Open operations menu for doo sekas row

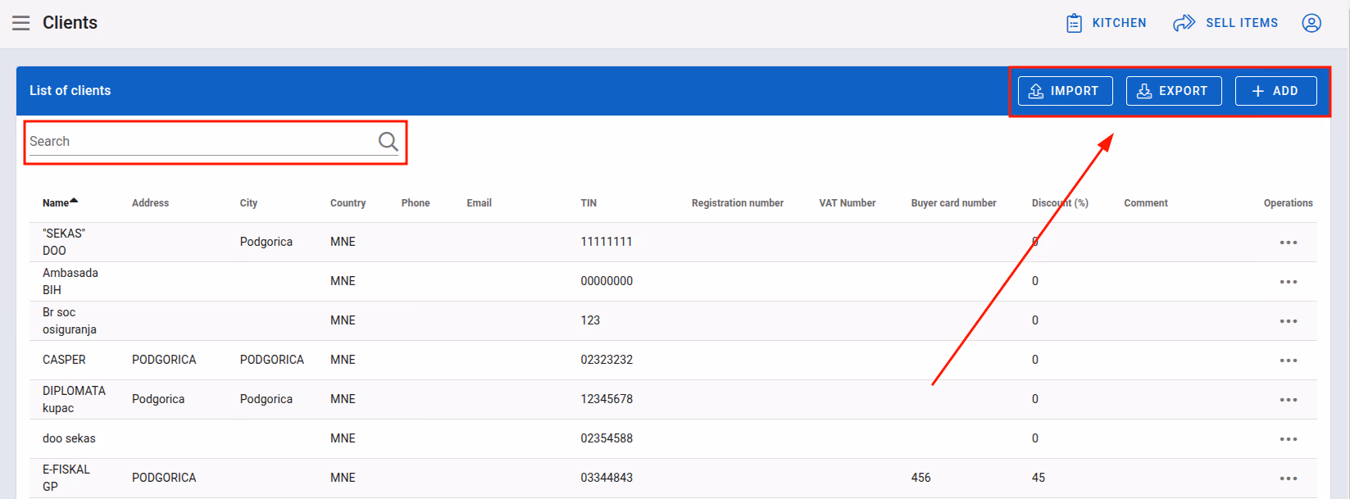[x=1288, y=439]
